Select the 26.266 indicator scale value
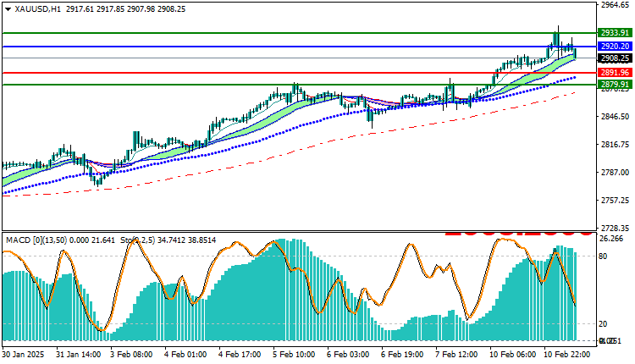635x364 pixels. 611,239
